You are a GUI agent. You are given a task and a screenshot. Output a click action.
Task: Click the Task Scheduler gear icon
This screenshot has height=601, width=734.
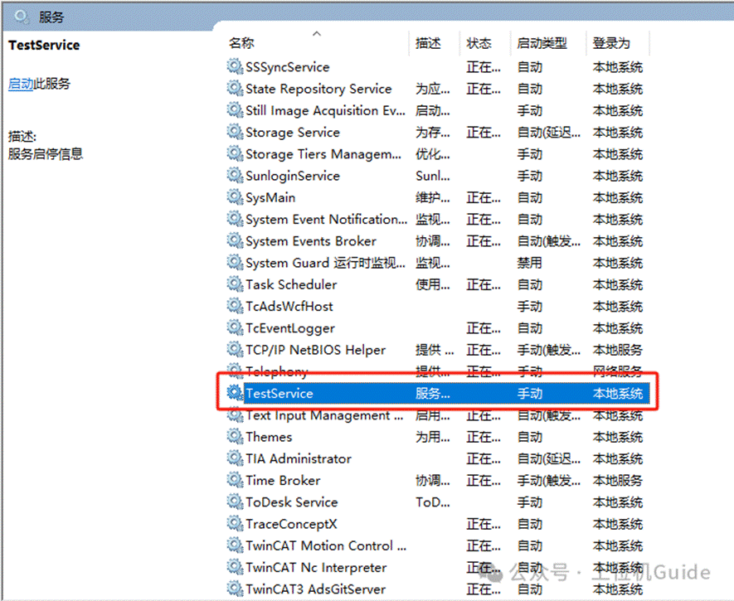click(x=235, y=284)
